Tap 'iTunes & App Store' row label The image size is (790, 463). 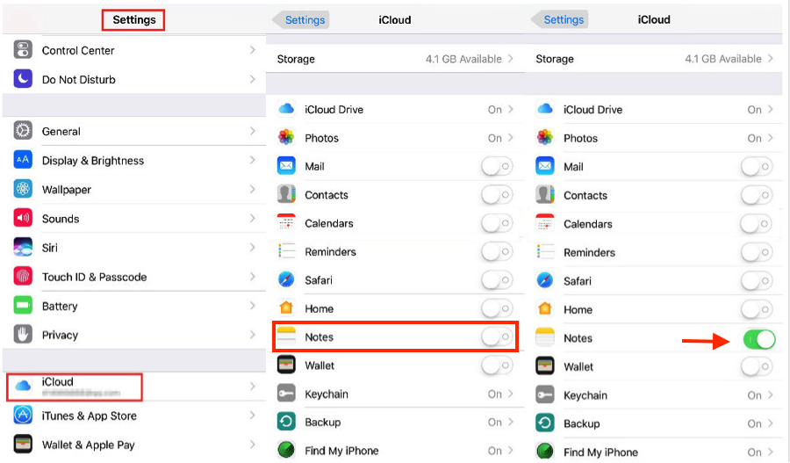click(90, 416)
